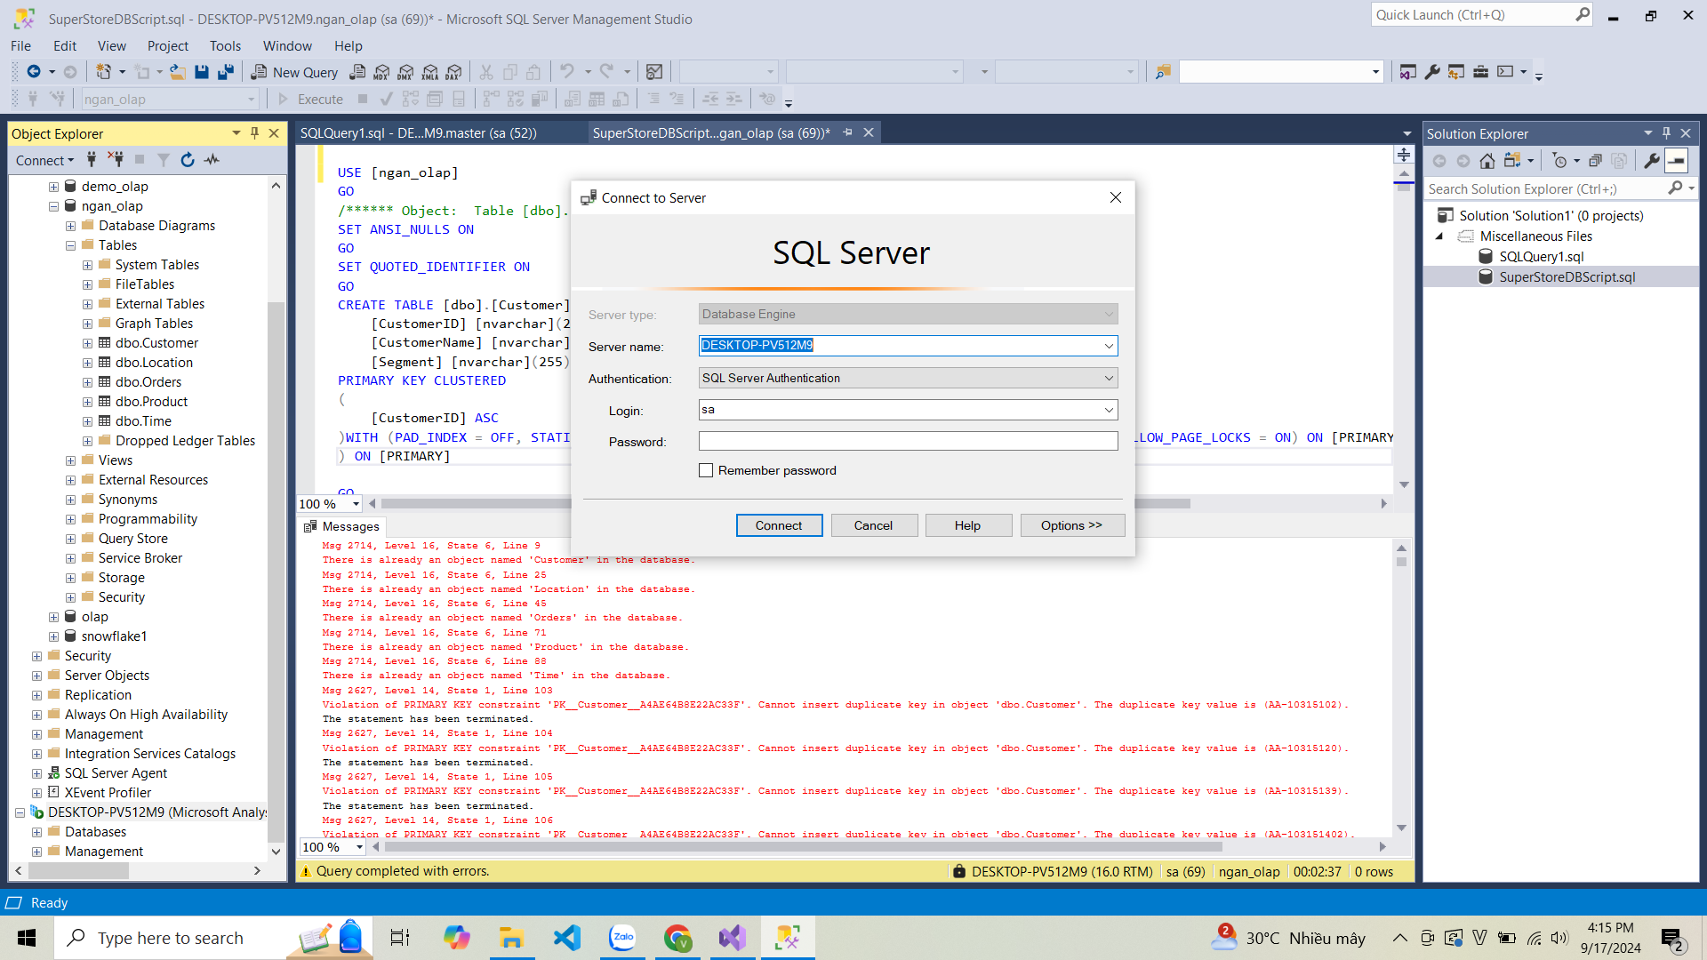Open Analysis Services MDX Query icon

click(x=382, y=72)
